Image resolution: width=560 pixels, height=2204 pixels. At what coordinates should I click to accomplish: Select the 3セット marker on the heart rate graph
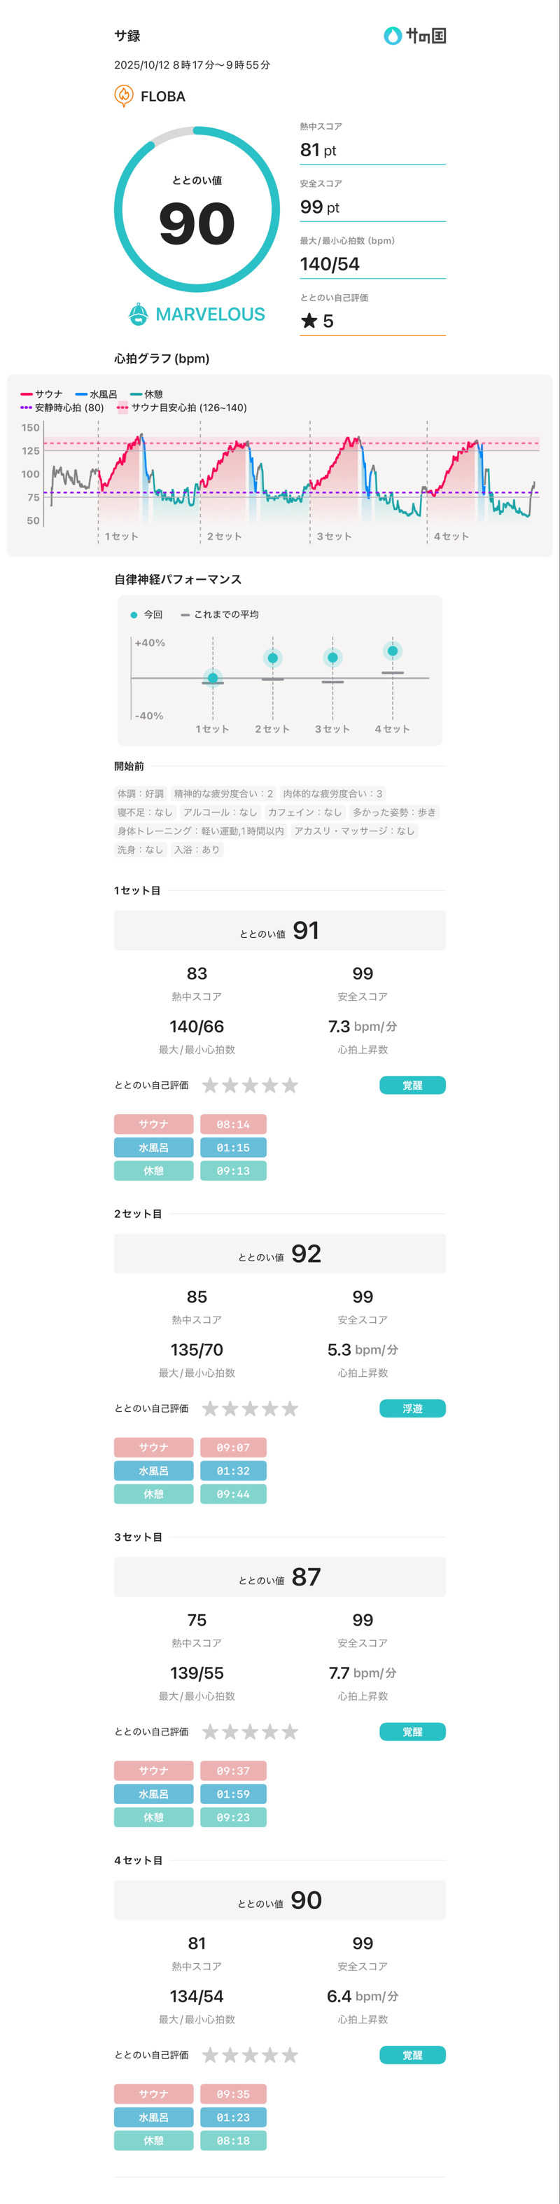[332, 536]
